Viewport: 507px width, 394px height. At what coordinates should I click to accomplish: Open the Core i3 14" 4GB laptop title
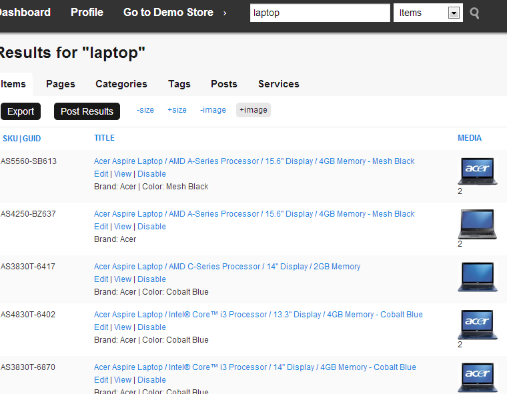pos(255,367)
